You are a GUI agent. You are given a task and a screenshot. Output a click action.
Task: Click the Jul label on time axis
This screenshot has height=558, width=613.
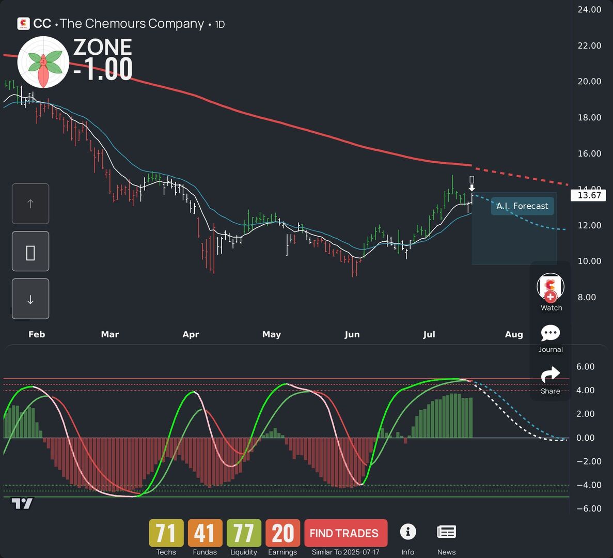(x=429, y=334)
